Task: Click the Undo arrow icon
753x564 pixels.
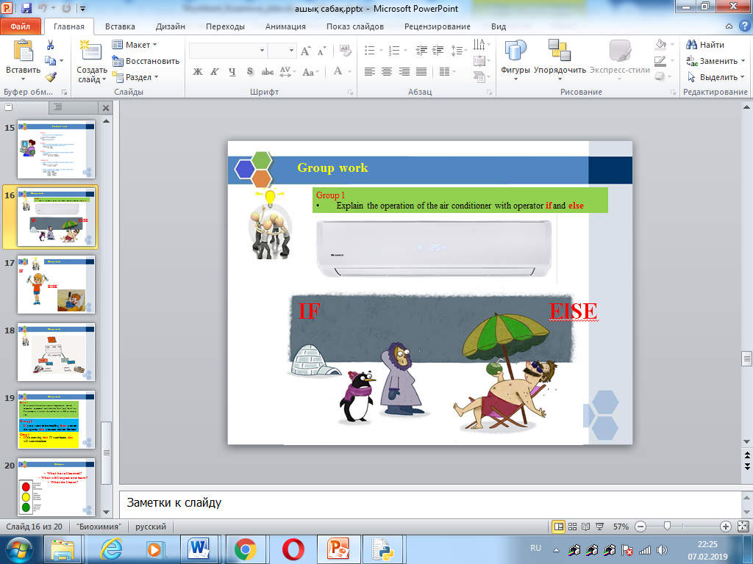Action: coord(42,8)
